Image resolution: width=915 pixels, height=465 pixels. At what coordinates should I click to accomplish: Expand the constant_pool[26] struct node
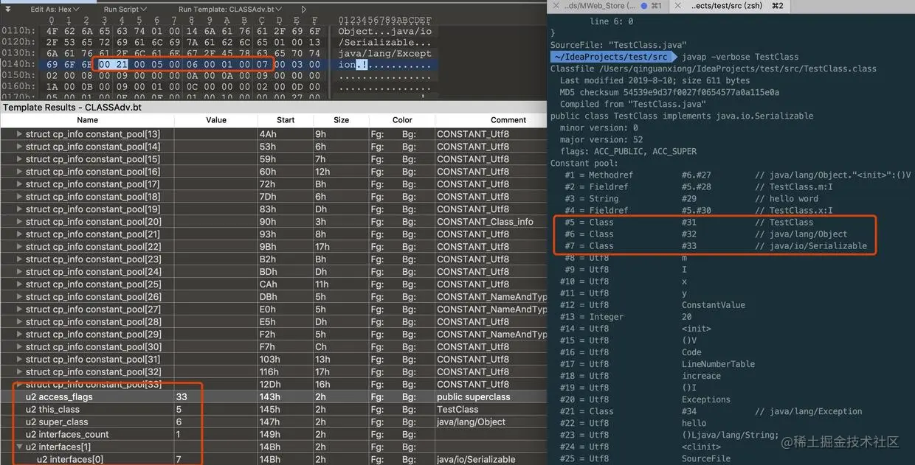(20, 297)
